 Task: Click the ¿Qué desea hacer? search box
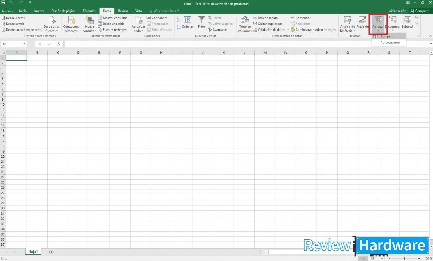pos(164,11)
